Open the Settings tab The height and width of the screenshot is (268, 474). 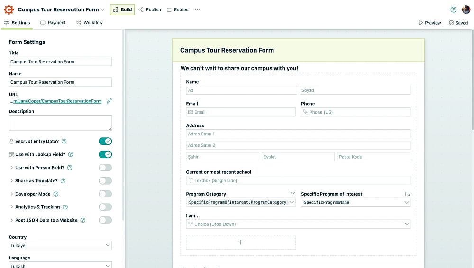point(17,23)
